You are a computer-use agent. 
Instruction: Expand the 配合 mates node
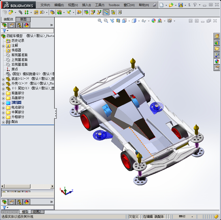3,122
